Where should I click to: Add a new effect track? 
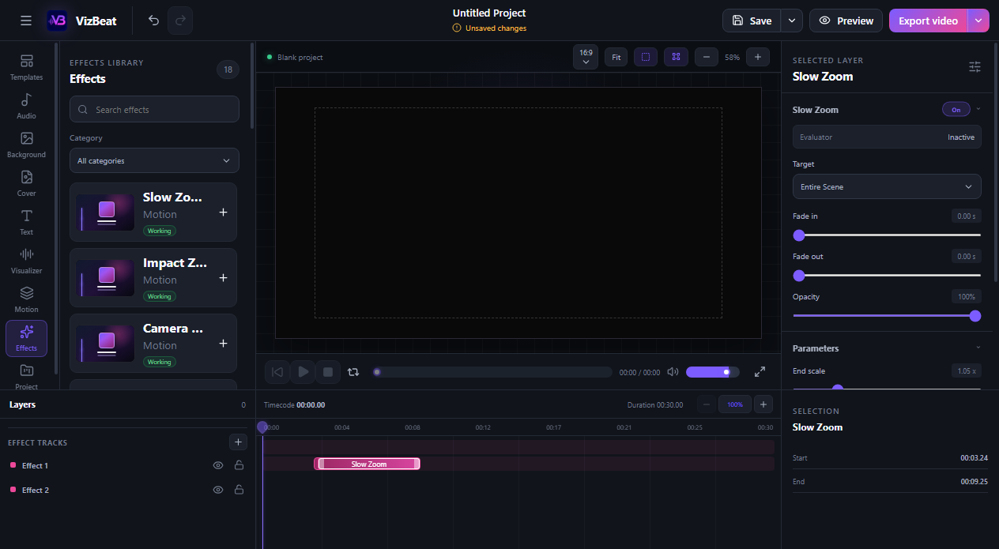pos(239,442)
